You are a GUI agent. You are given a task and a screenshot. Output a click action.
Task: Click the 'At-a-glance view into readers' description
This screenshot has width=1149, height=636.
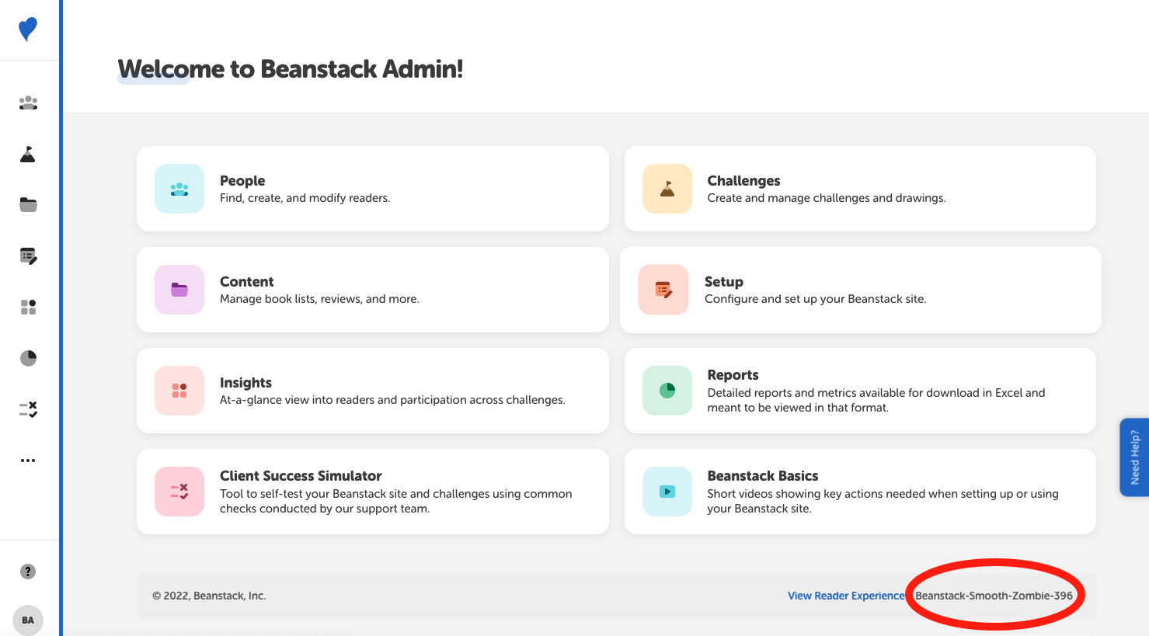coord(392,400)
